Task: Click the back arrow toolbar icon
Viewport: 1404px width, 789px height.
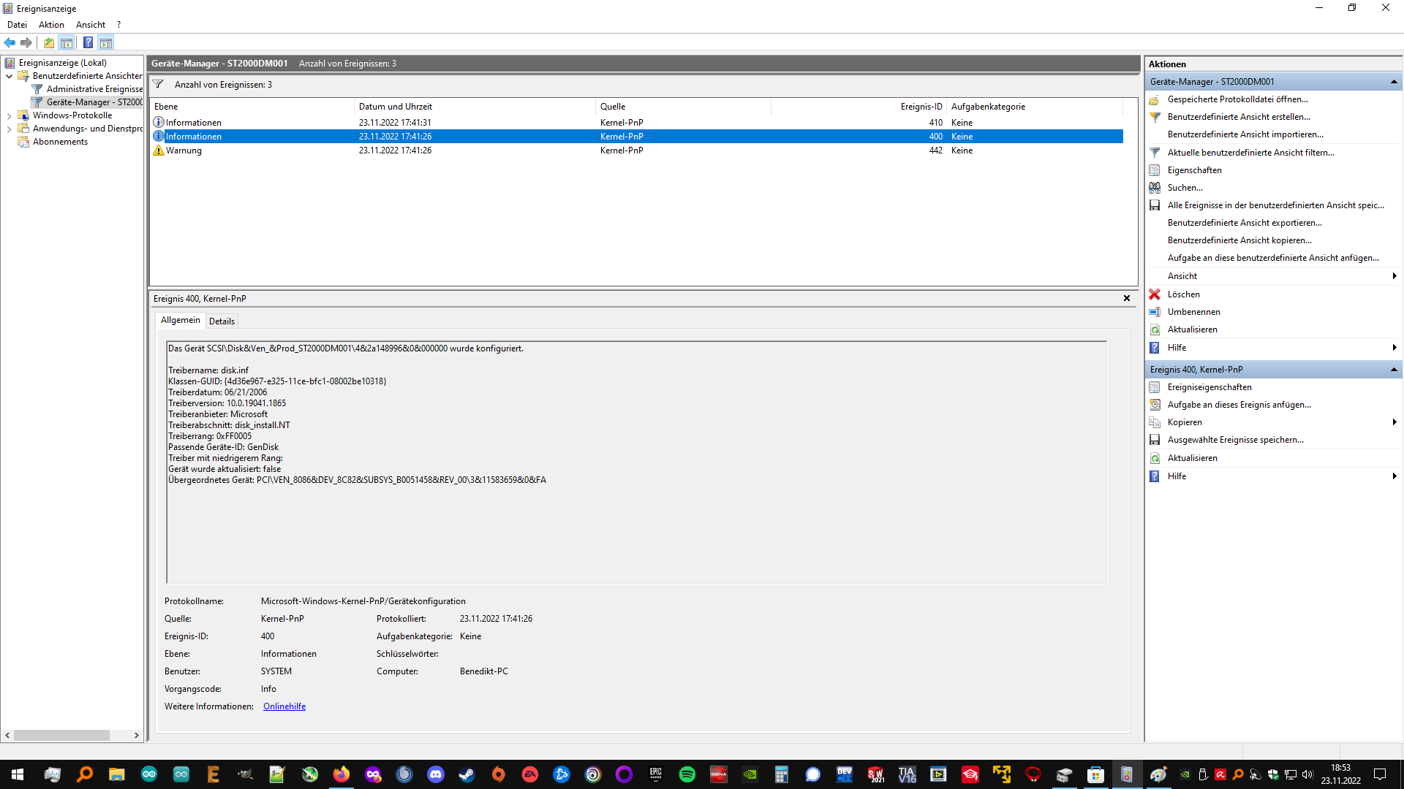Action: [10, 42]
